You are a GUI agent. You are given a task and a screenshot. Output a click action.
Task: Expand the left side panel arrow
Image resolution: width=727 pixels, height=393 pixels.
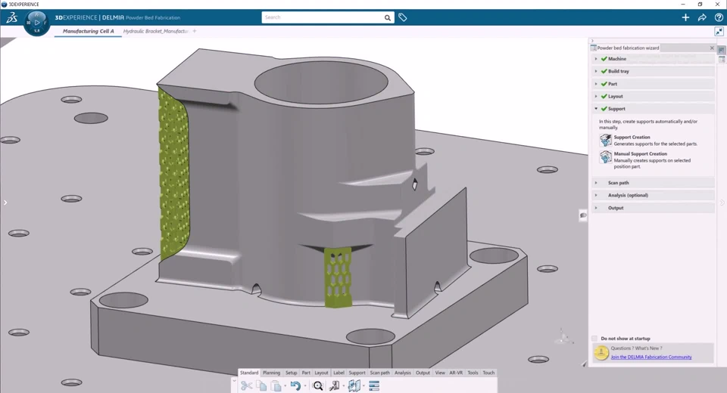point(5,203)
